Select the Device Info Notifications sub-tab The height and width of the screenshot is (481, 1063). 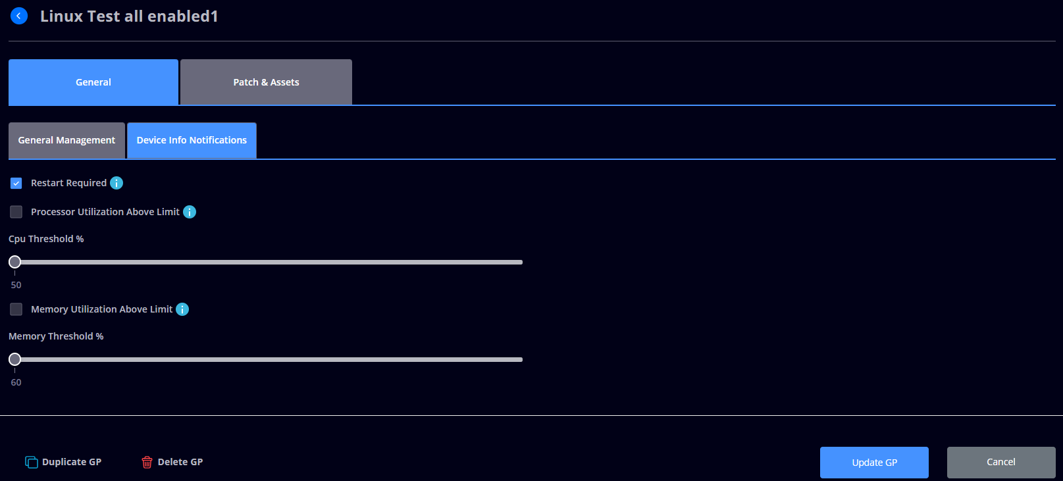tap(192, 140)
